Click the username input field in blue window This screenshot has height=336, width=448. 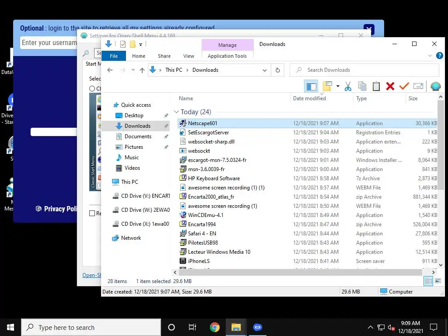pos(49,43)
